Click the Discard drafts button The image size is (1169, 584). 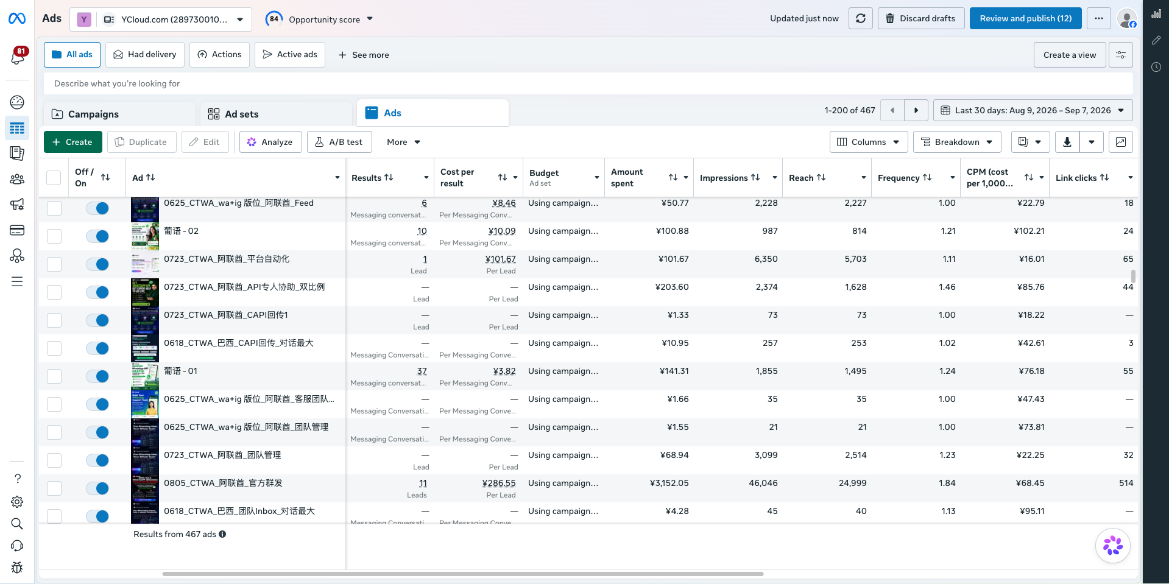point(921,18)
